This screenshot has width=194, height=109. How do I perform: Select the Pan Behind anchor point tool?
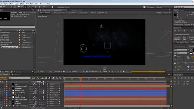15,7
